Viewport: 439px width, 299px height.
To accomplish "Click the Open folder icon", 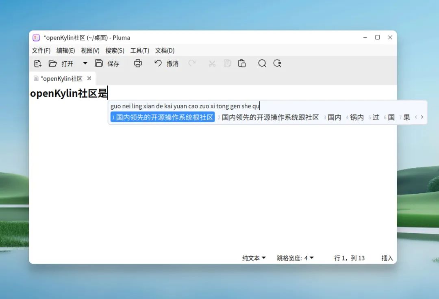I will [x=52, y=63].
